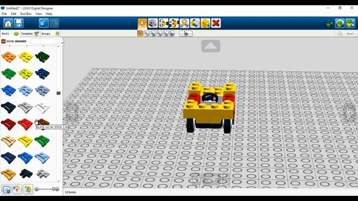Click the brick palette scrollbar thumb

pos(58,93)
